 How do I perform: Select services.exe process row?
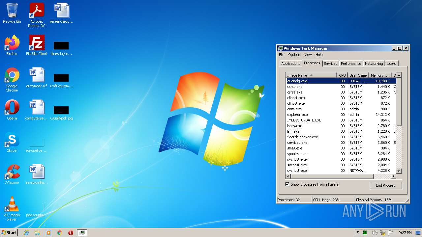(x=341, y=143)
